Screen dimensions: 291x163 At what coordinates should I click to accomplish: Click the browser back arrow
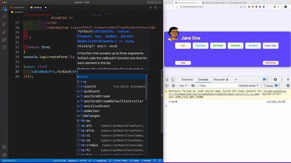pos(166,7)
